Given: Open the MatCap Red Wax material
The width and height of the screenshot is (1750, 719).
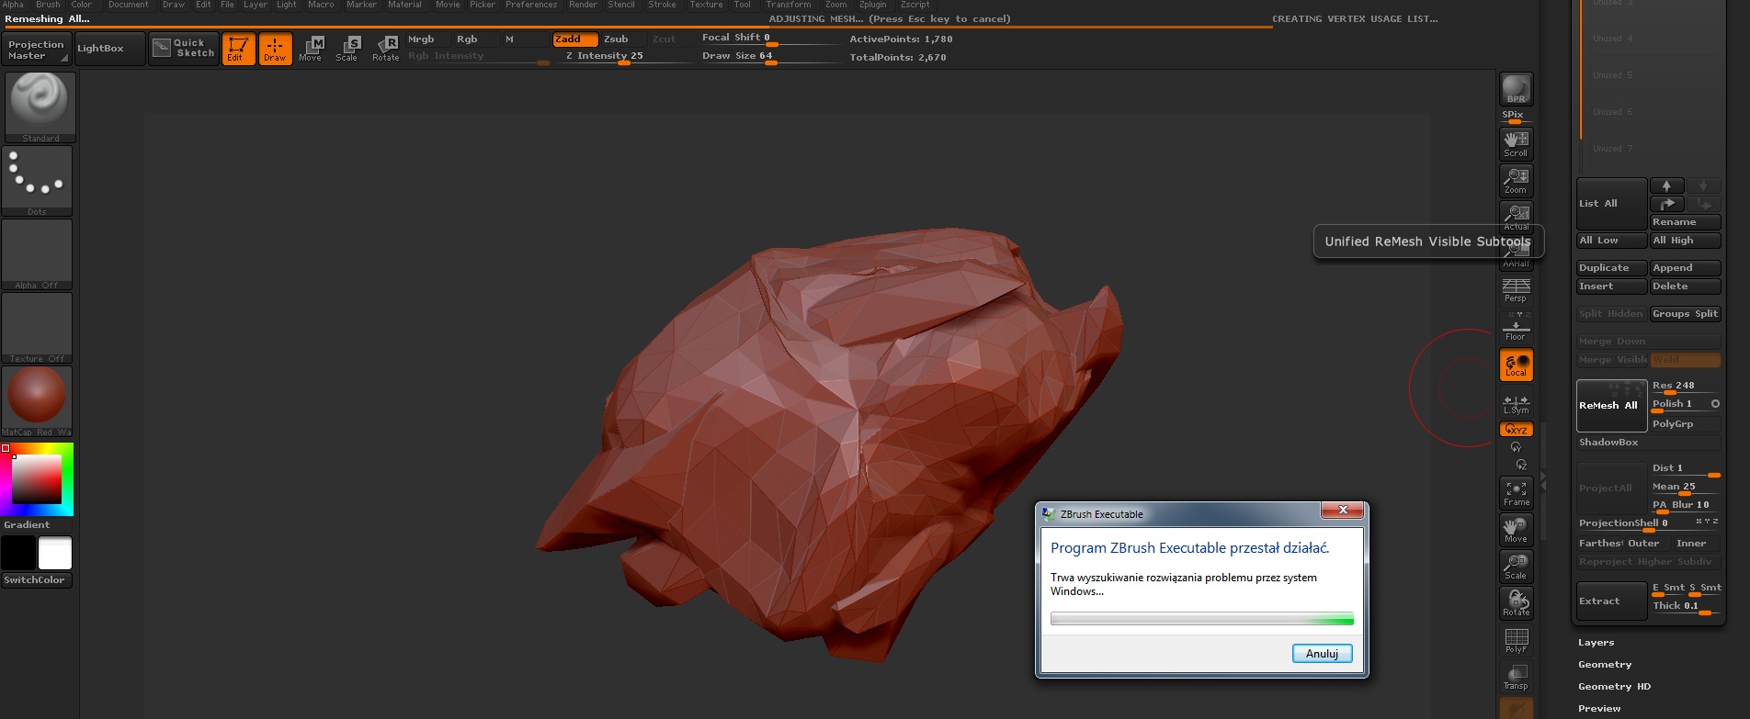Looking at the screenshot, I should coord(37,401).
